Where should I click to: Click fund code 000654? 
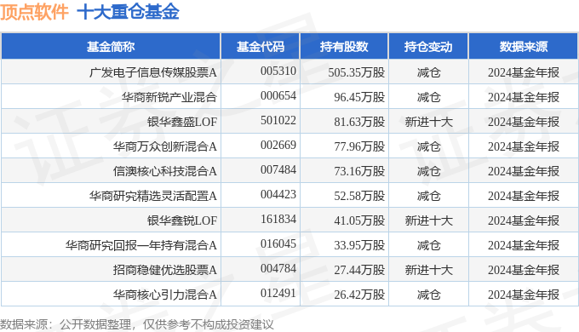[278, 95]
